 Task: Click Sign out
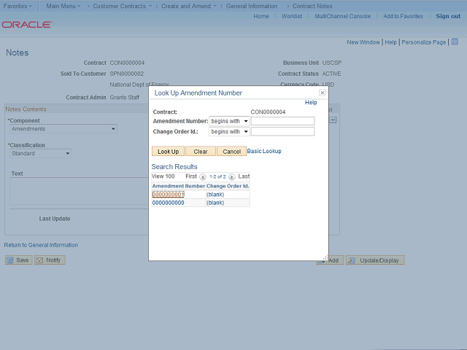448,16
